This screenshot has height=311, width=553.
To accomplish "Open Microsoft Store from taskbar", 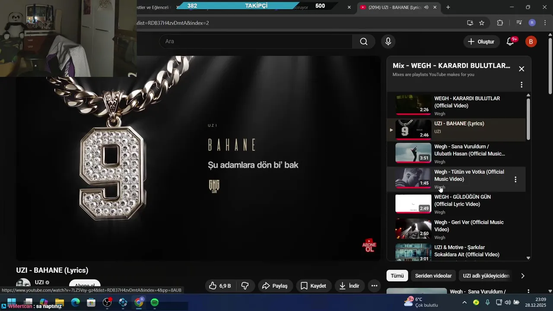I will tap(91, 302).
